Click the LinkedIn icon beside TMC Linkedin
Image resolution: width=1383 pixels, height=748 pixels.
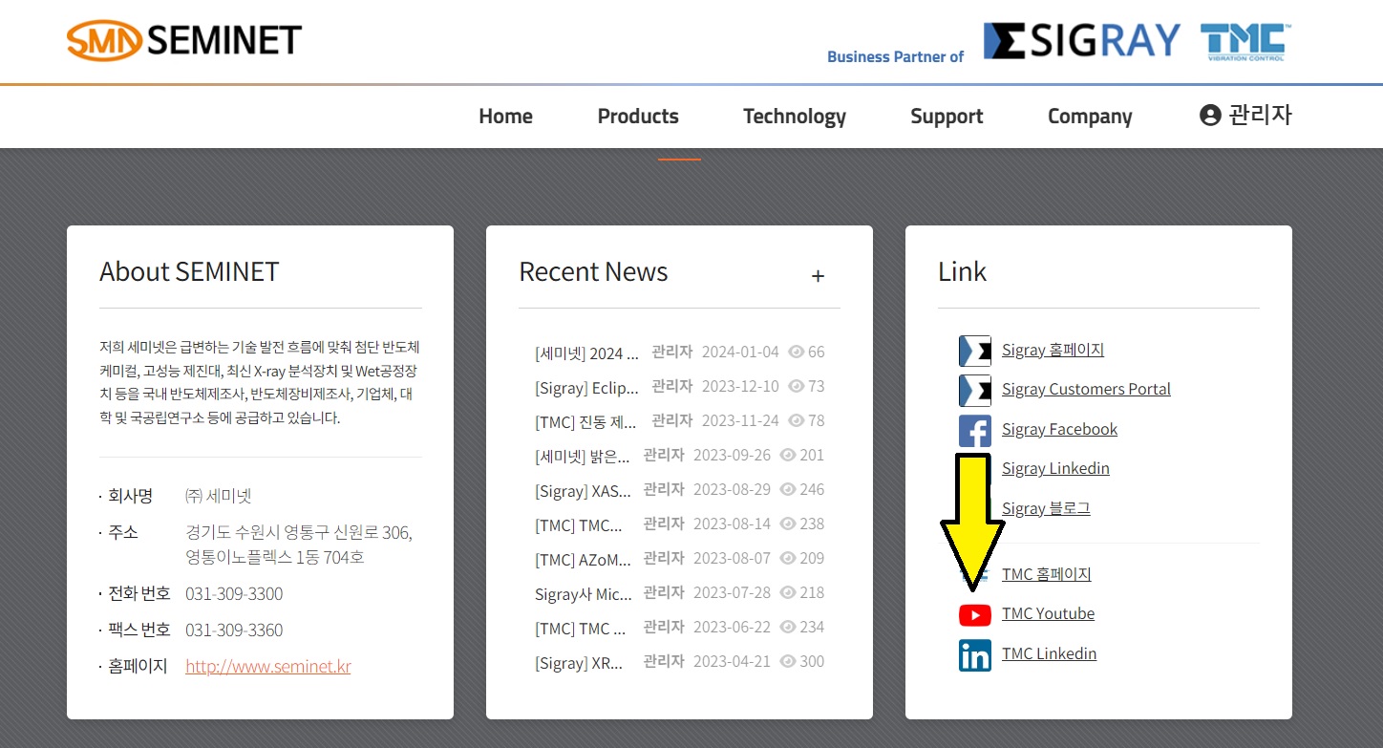coord(975,655)
